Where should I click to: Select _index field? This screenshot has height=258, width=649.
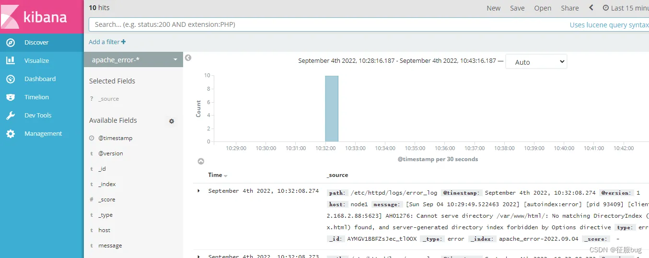click(107, 184)
